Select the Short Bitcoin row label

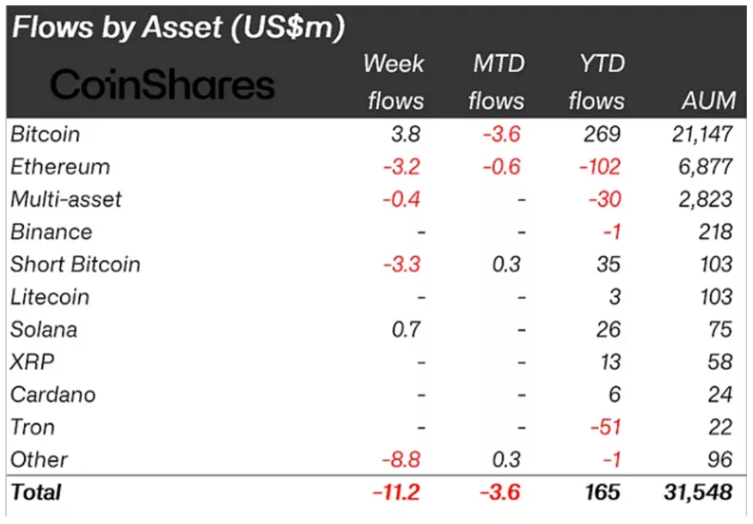pyautogui.click(x=75, y=264)
